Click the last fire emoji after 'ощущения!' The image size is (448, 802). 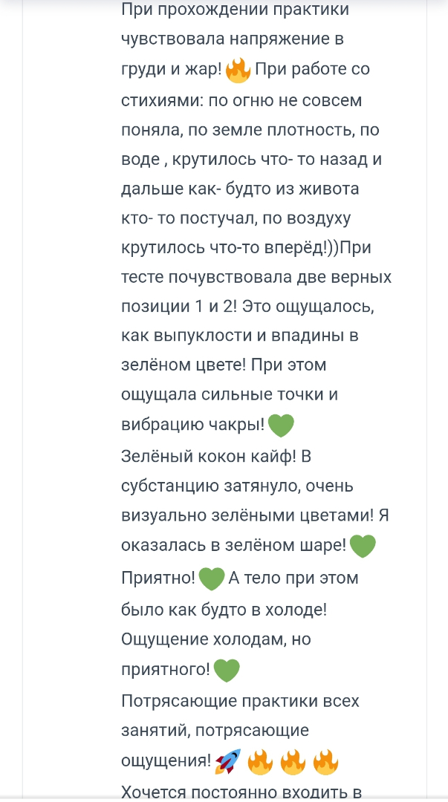click(x=325, y=761)
